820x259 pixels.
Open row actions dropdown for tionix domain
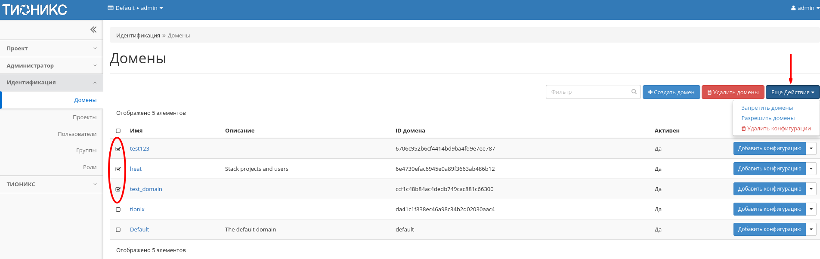[811, 209]
